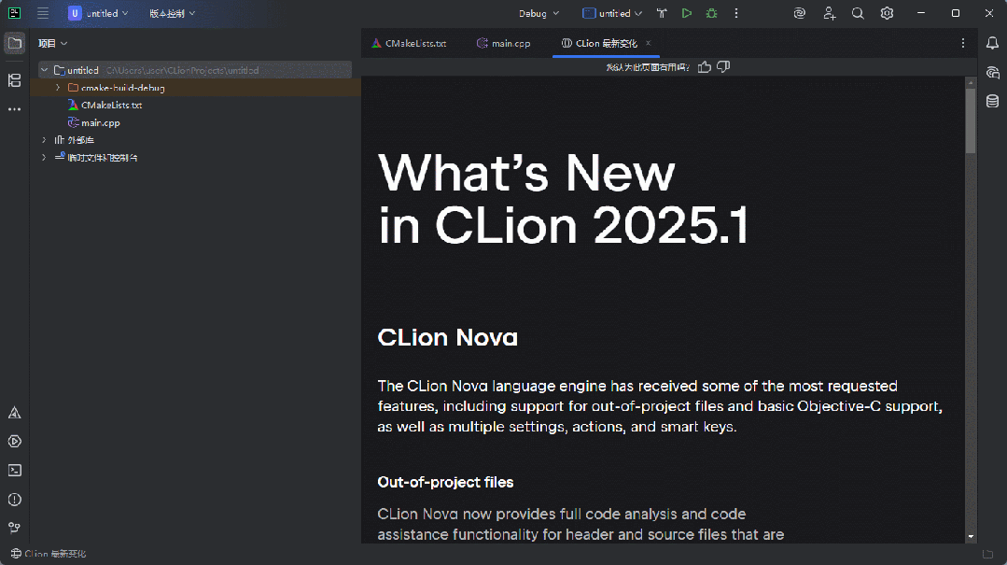Show more tool windows ellipsis
1007x565 pixels.
coord(14,109)
